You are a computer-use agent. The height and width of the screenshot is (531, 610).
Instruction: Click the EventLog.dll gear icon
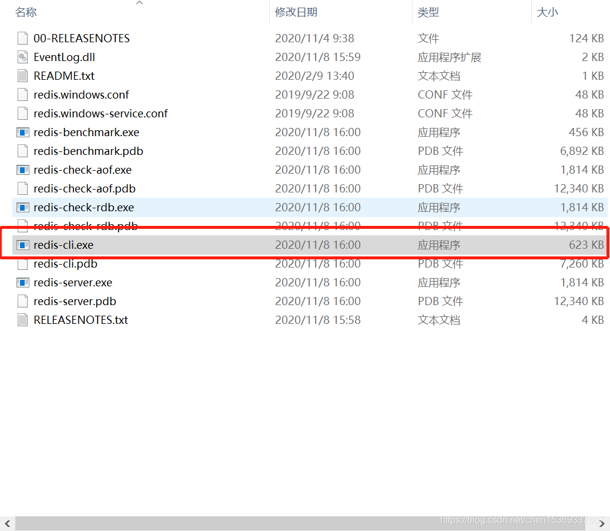point(23,58)
